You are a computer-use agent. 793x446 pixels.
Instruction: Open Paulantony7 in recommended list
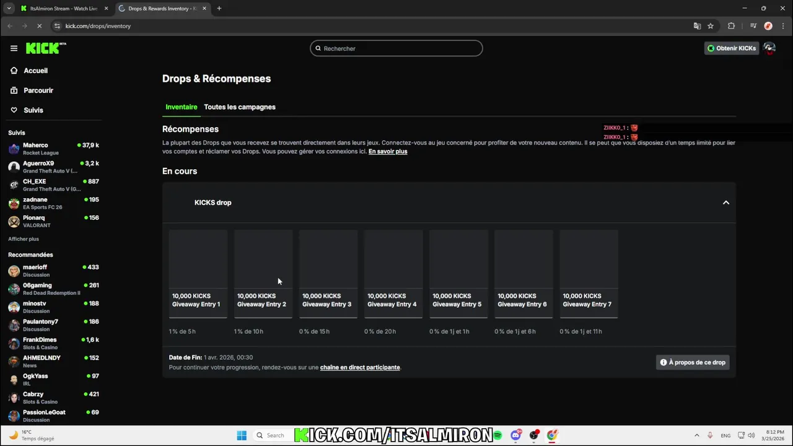point(53,325)
